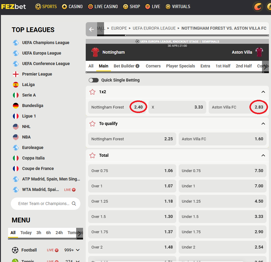Open the Virtuals section
The image size is (271, 262).
pyautogui.click(x=178, y=7)
